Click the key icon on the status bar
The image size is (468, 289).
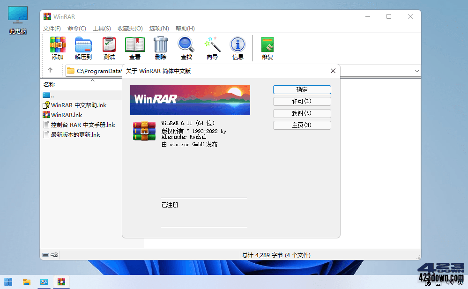(54, 255)
